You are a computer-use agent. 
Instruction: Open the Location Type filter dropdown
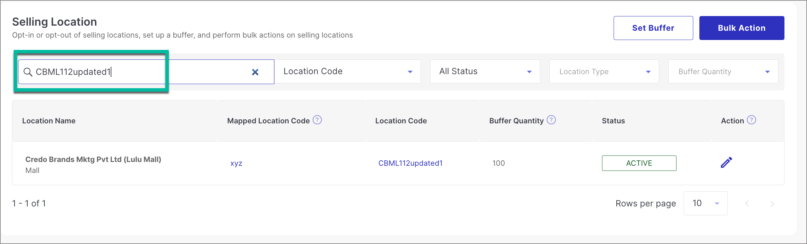click(x=604, y=71)
